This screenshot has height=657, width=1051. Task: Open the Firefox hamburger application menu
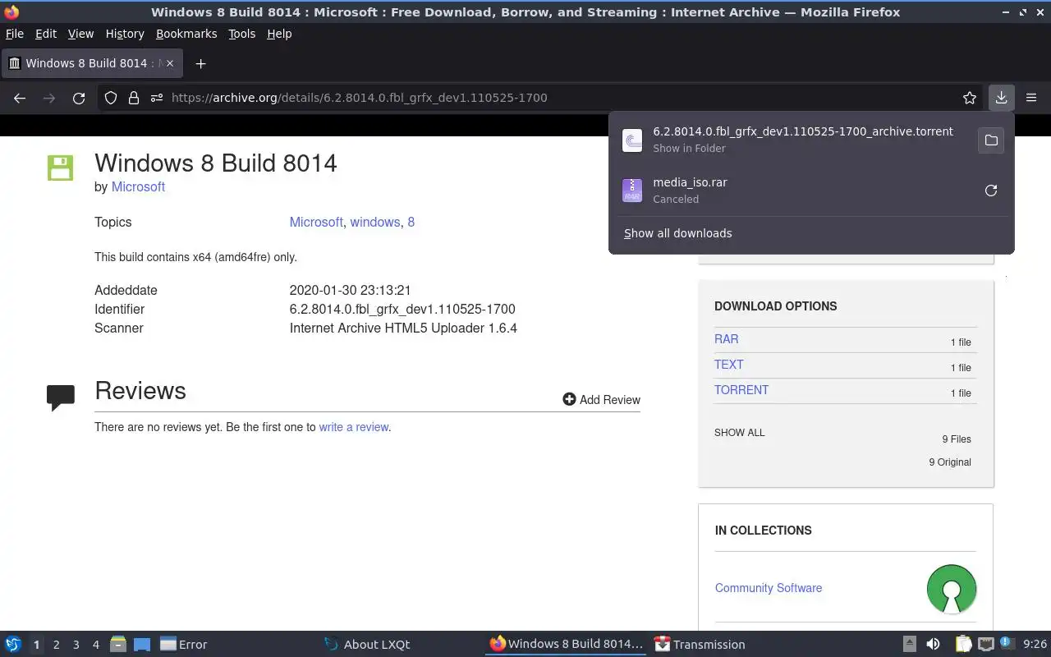tap(1031, 98)
